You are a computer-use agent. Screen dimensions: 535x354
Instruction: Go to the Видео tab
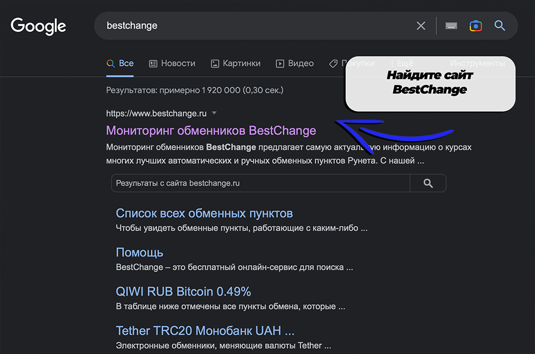tap(295, 63)
